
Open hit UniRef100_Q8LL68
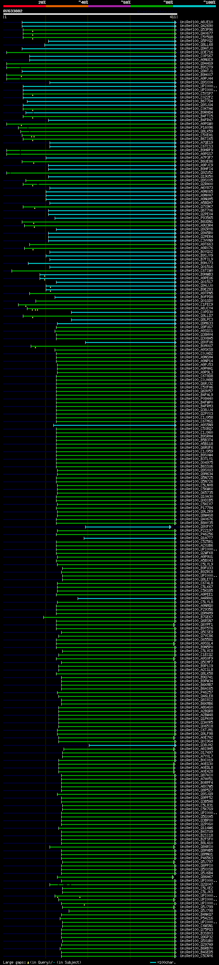tap(196, 45)
